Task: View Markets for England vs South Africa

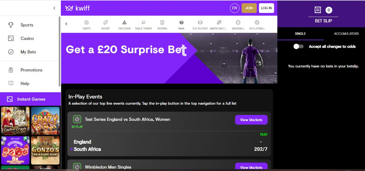Action: pyautogui.click(x=251, y=120)
